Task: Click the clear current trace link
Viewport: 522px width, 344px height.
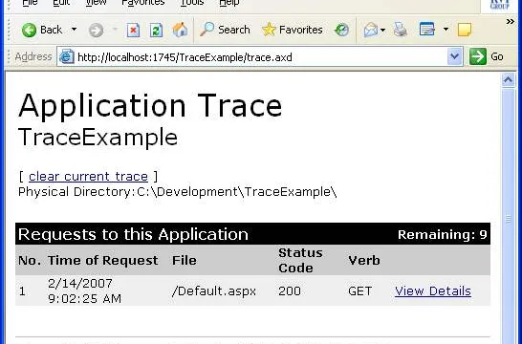Action: [88, 177]
